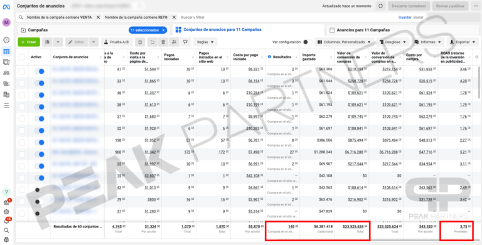Screen dimensions: 482x245
Task: Click Descartar borradores
Action: [409, 6]
